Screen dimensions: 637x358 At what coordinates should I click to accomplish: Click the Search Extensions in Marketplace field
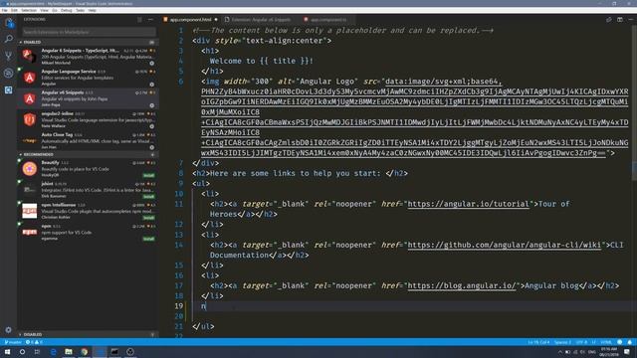89,32
